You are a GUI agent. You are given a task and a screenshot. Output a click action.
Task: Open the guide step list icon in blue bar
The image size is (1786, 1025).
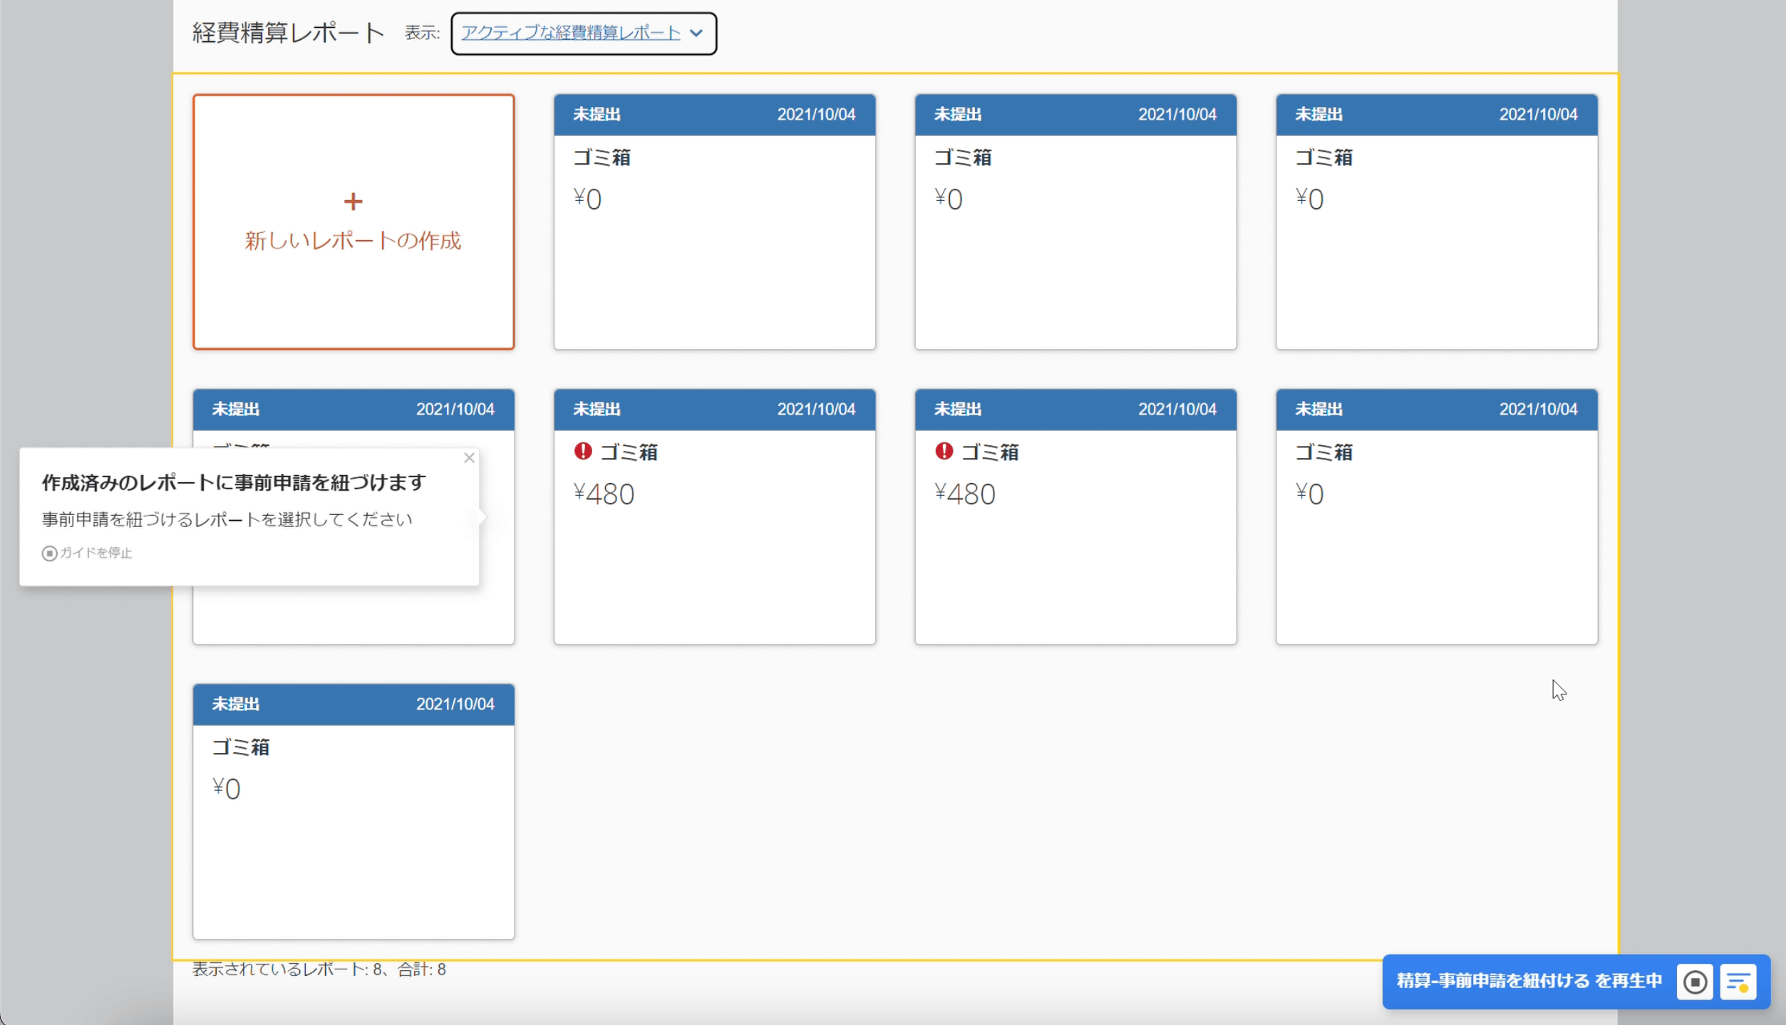coord(1738,982)
